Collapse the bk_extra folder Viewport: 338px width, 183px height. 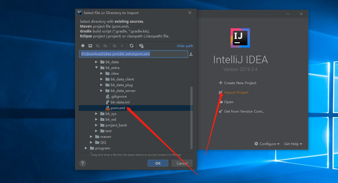(x=96, y=68)
